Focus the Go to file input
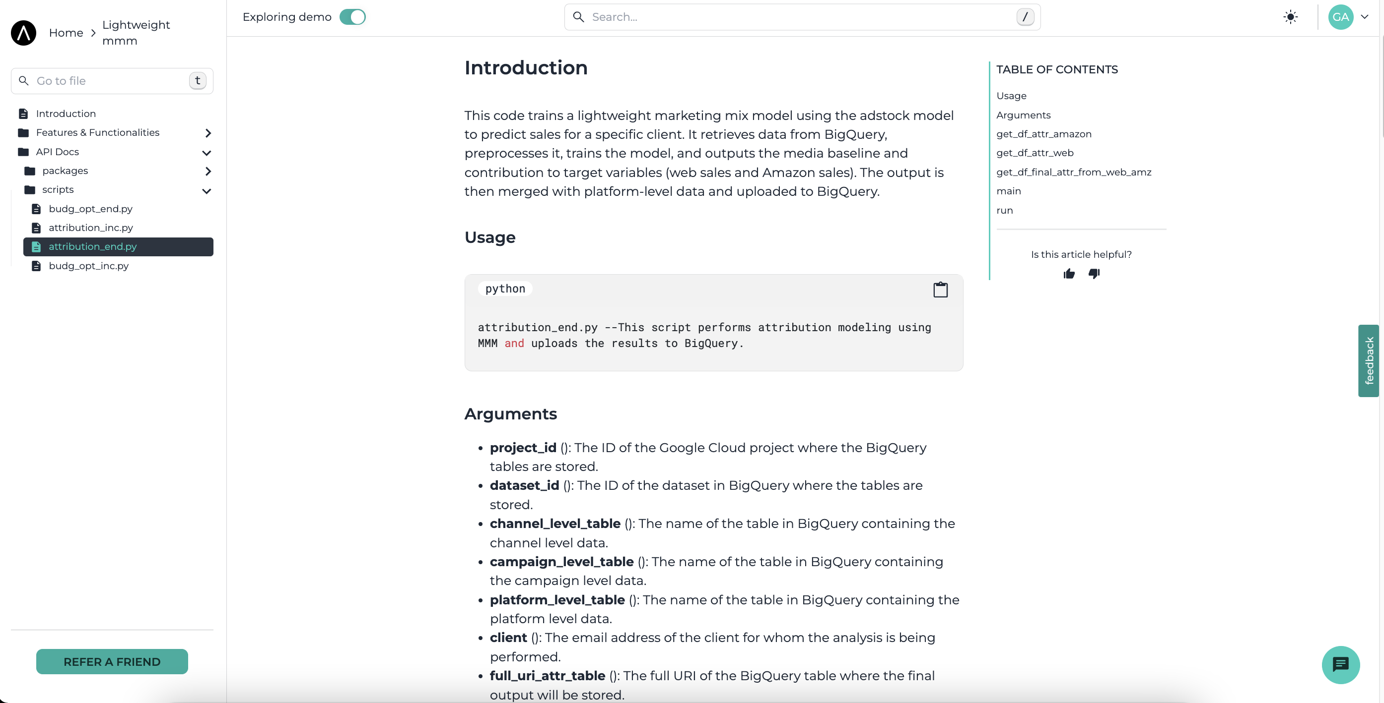The height and width of the screenshot is (703, 1384). pos(107,81)
